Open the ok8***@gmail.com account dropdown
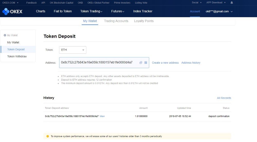257x142 pixels. point(219,12)
